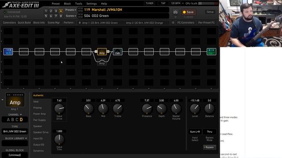Click the empty grid slot right of In 1

point(24,52)
